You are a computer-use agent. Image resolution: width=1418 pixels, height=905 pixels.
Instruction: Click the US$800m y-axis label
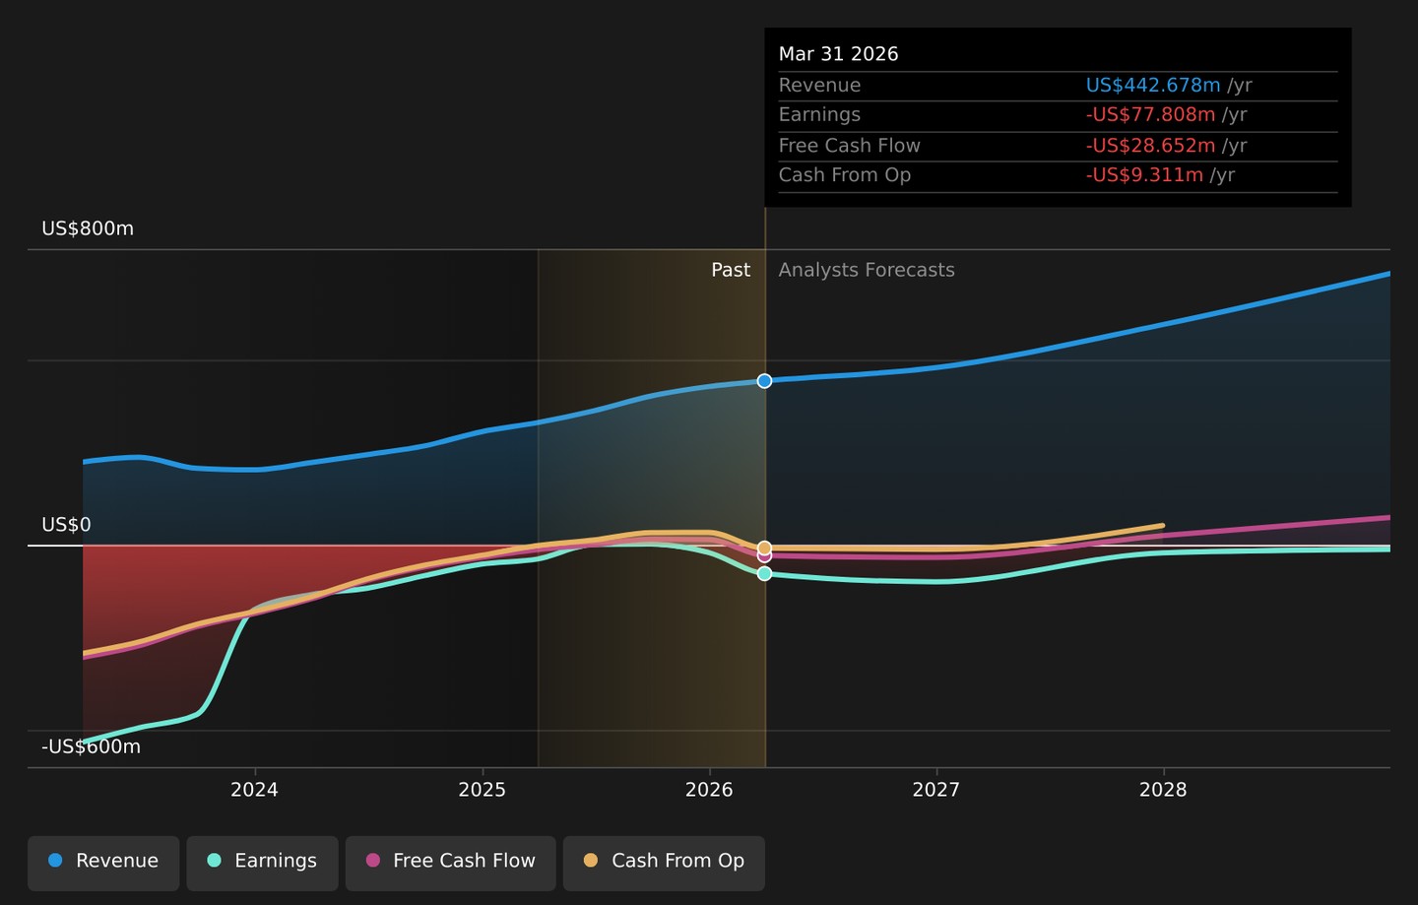[88, 228]
